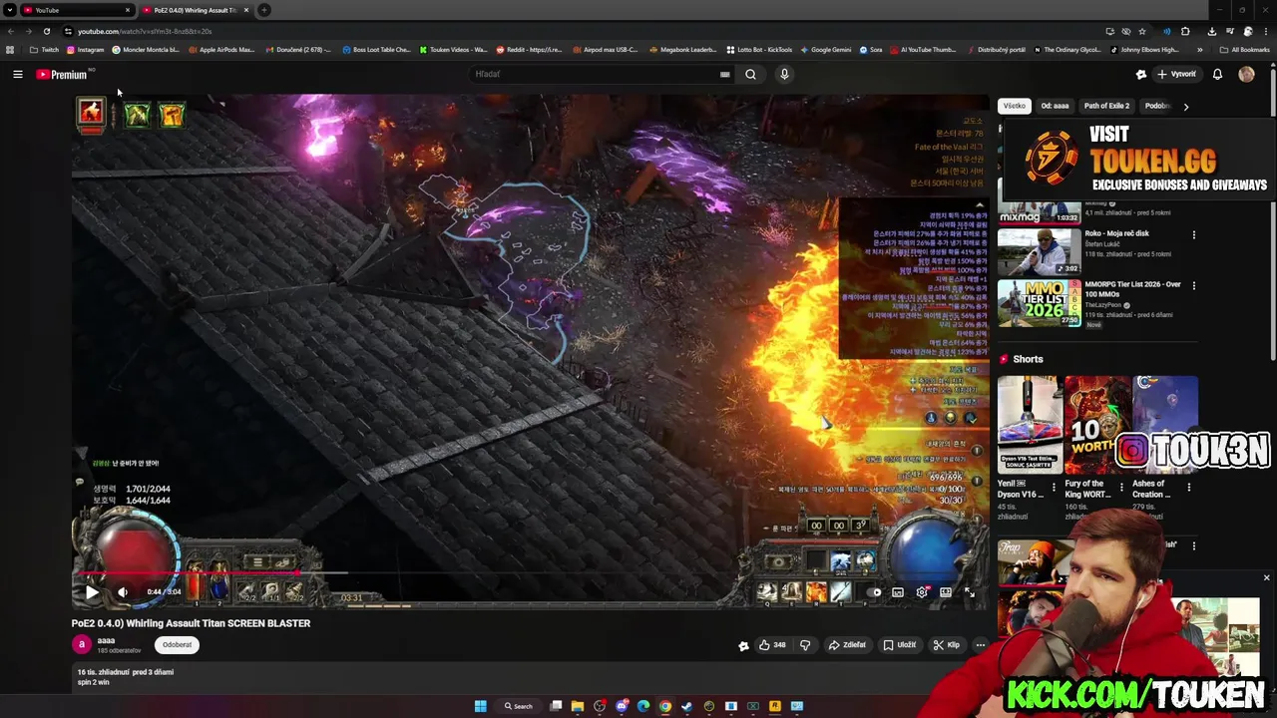Image resolution: width=1277 pixels, height=718 pixels.
Task: Select the Od: aaaa filter chip
Action: point(1055,106)
